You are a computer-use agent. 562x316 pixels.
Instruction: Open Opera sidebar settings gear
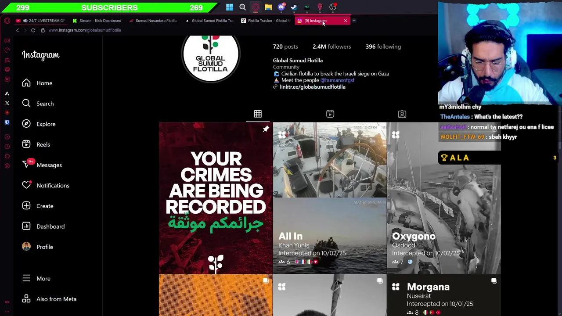pos(7,166)
